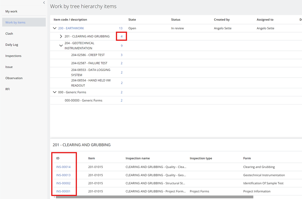Open the Issue section
Viewport: 302px width, 199px height.
point(8,67)
